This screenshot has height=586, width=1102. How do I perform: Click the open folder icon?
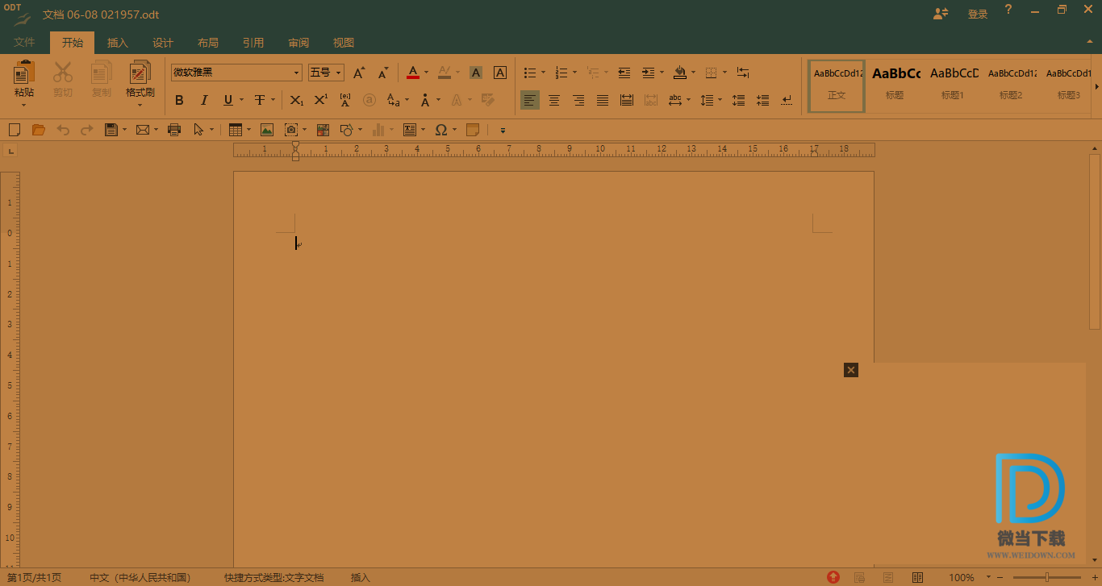(x=38, y=129)
